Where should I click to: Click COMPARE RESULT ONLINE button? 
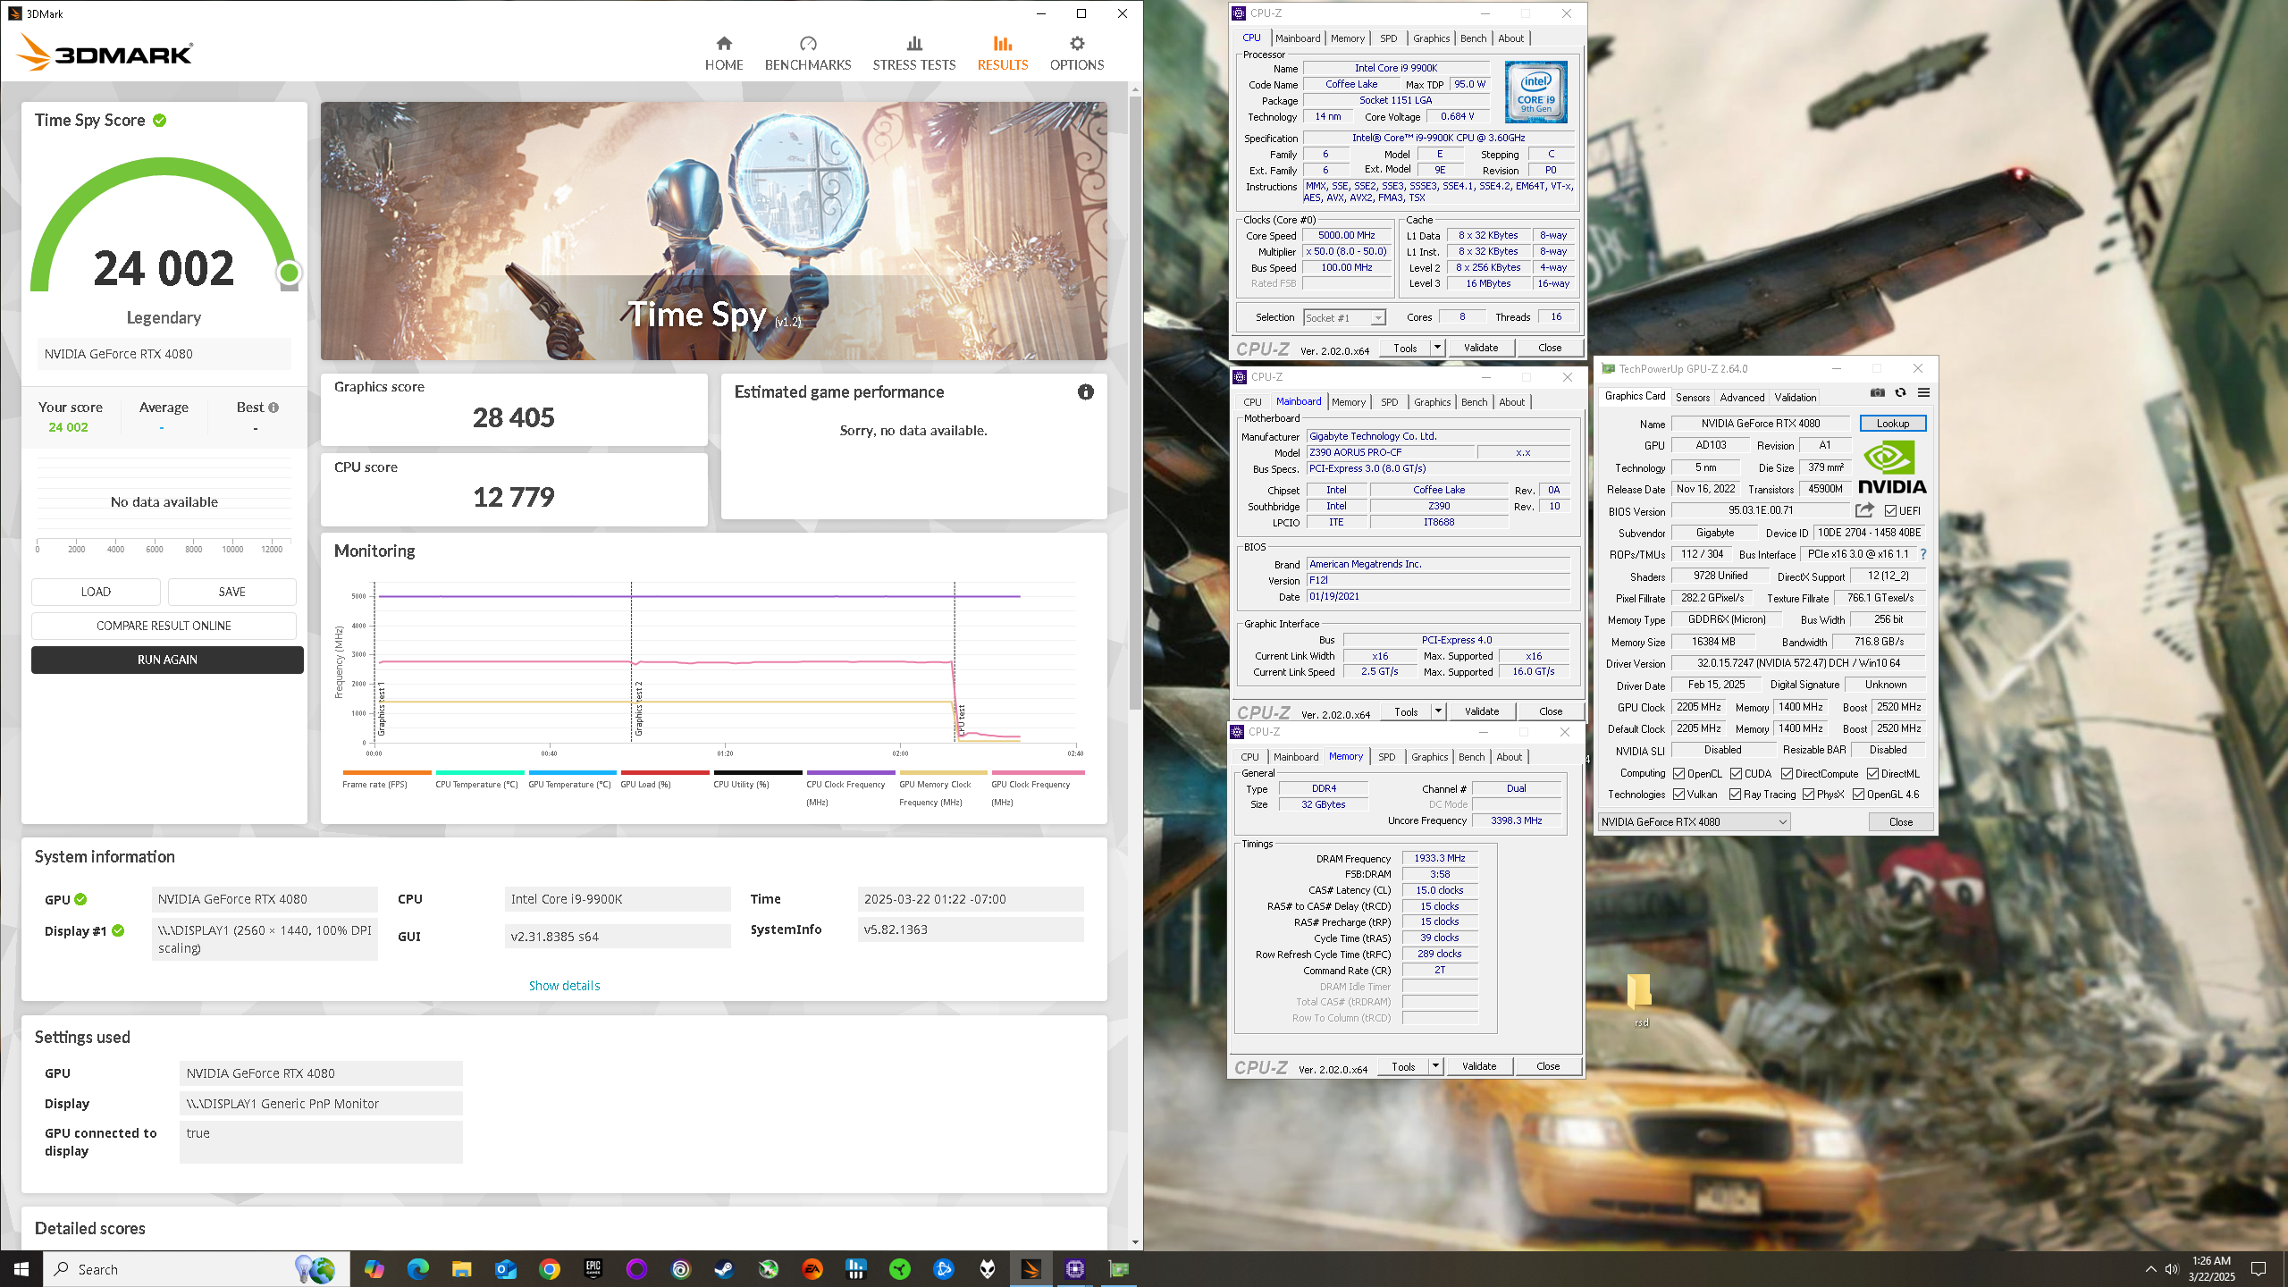point(164,626)
